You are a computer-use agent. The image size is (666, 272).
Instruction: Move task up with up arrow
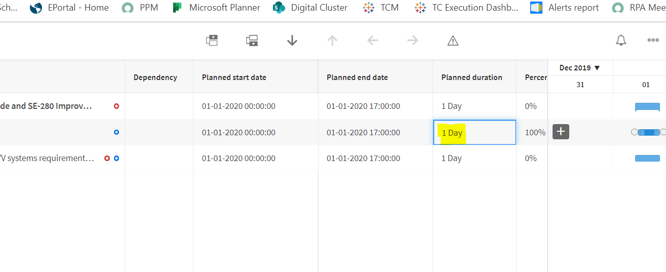pos(332,41)
